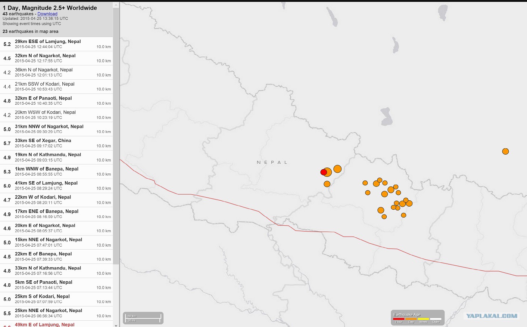
Task: Open '15km NNE of Nagarkot, Nepal' event
Action: coord(56,243)
